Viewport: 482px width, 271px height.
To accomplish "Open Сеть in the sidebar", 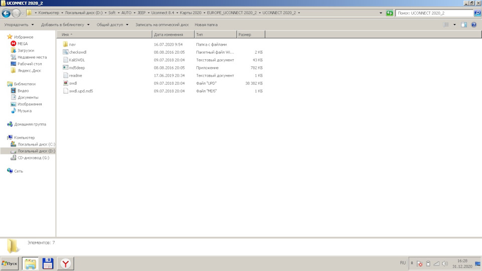I will pyautogui.click(x=19, y=171).
